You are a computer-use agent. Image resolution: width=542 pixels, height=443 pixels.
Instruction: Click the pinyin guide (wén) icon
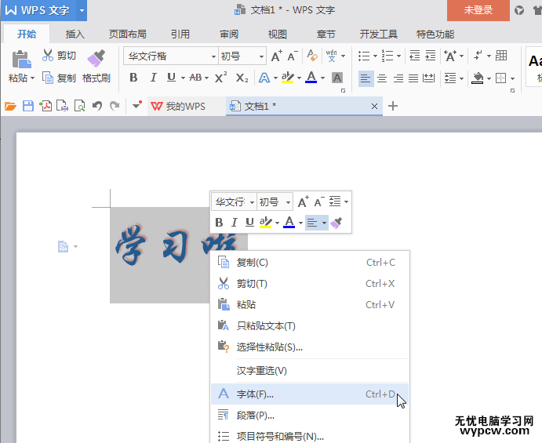tap(331, 56)
